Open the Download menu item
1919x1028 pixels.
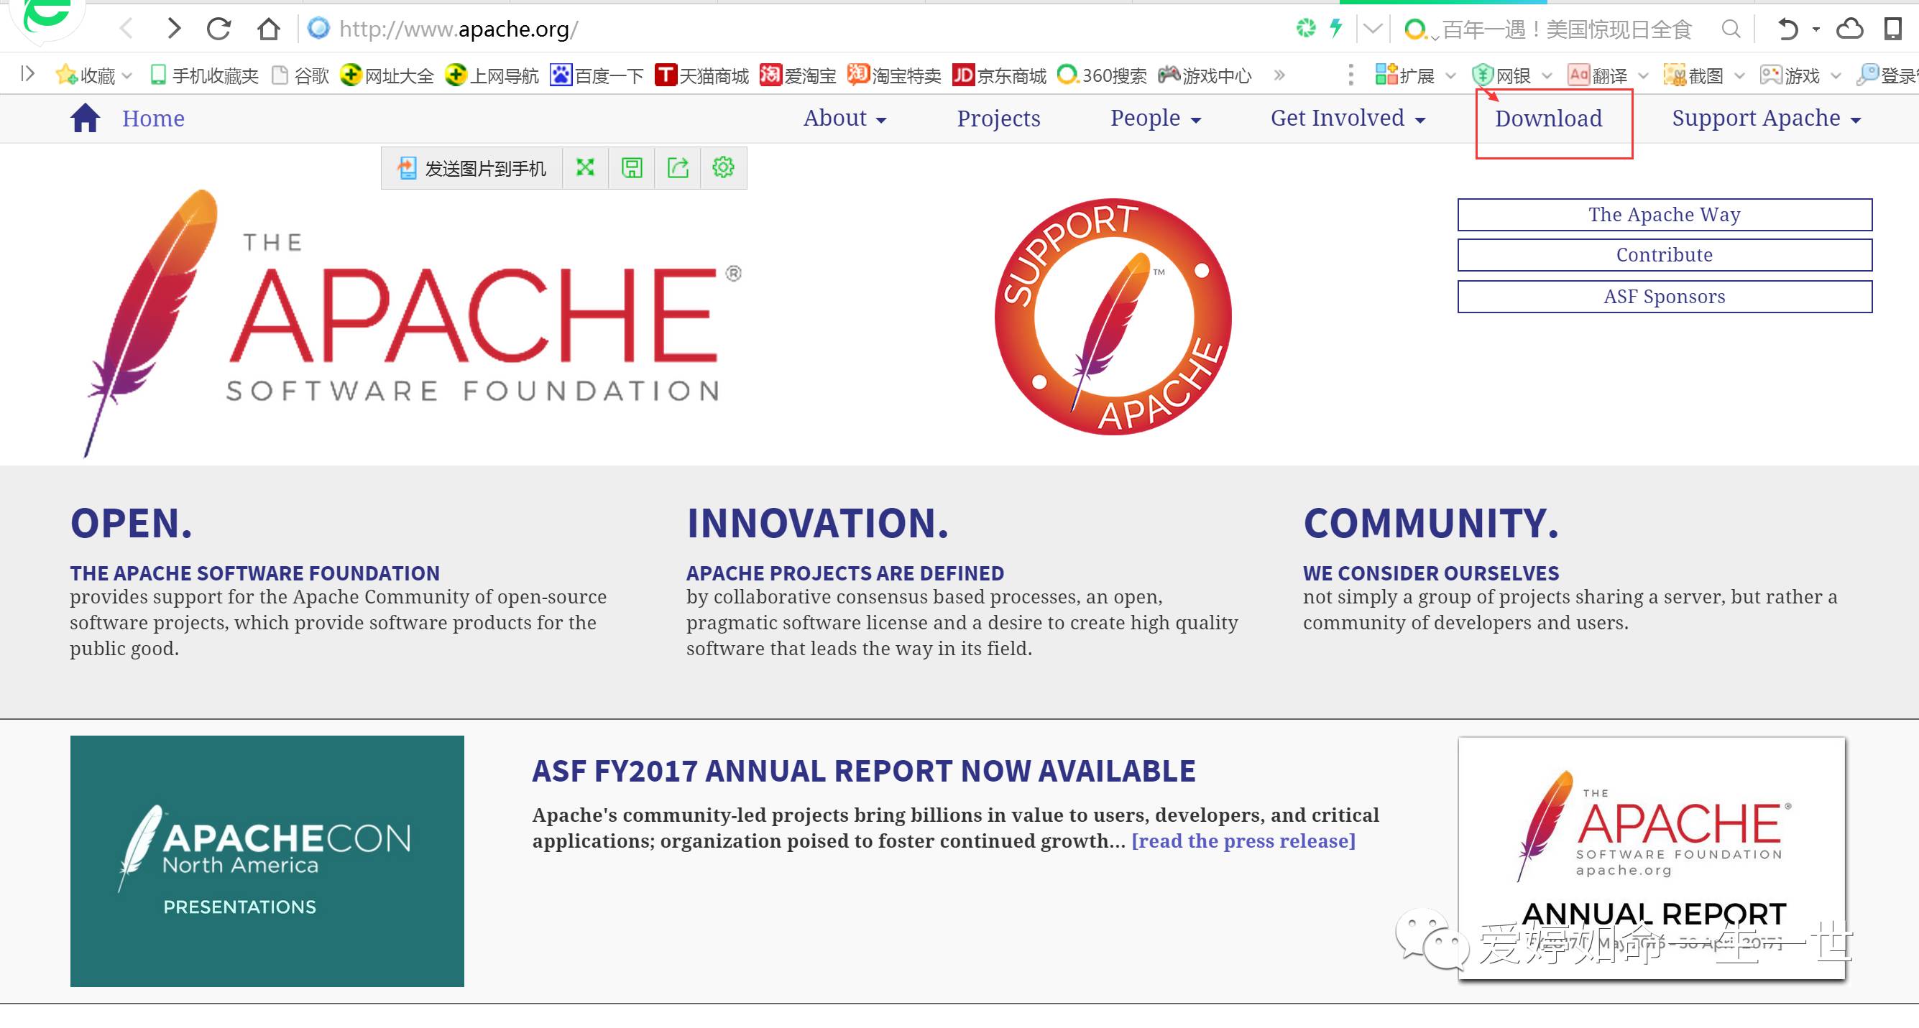click(x=1548, y=119)
